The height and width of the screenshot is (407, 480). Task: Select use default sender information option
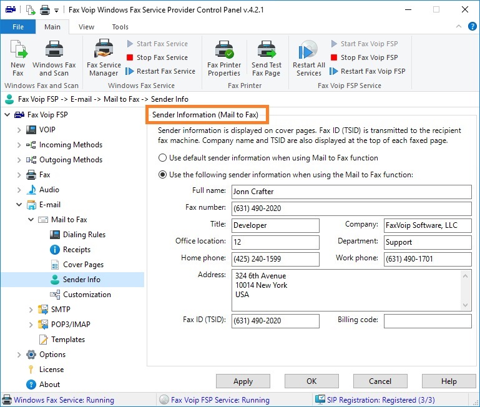tap(162, 158)
